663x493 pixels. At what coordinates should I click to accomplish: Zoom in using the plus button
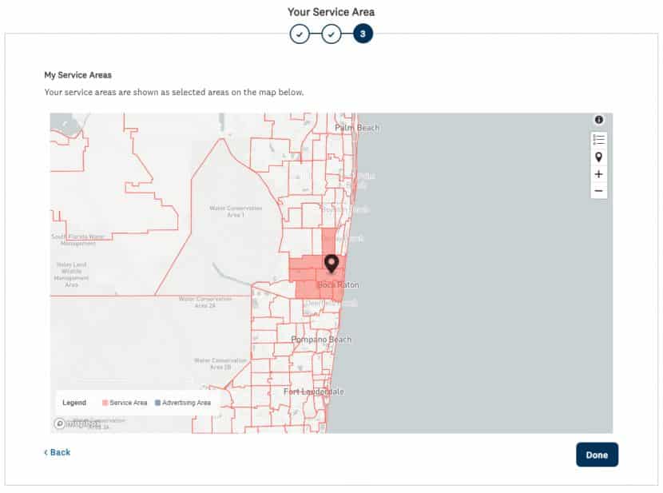point(598,174)
